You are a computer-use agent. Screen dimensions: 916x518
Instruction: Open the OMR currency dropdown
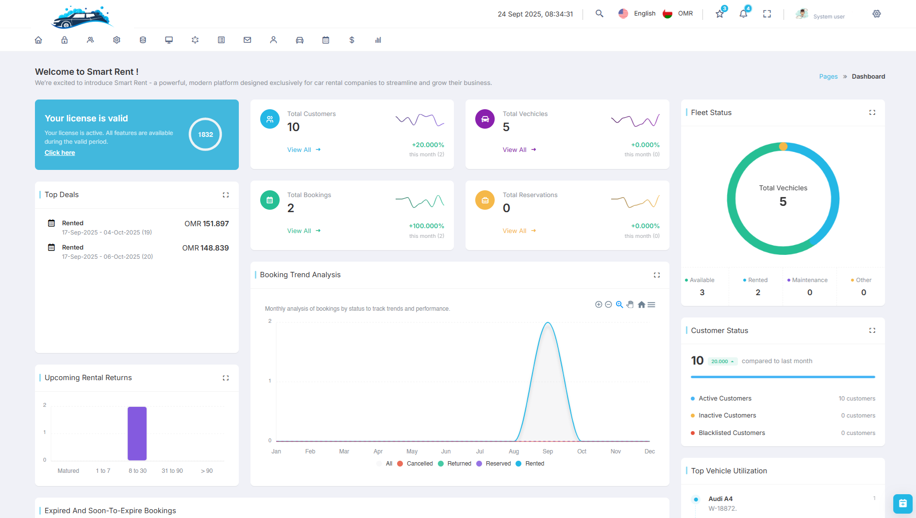[x=678, y=14]
